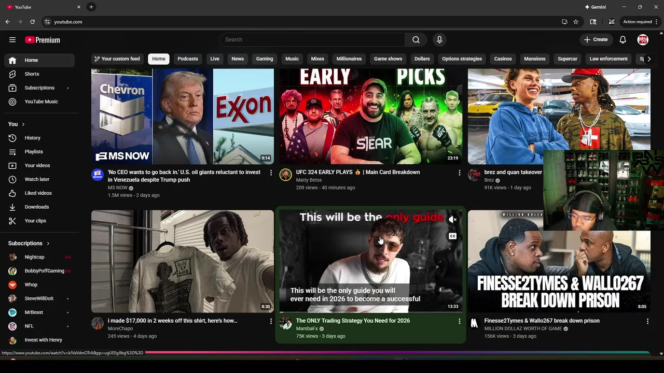Open the hamburger guide menu
Image resolution: width=664 pixels, height=373 pixels.
(12, 40)
